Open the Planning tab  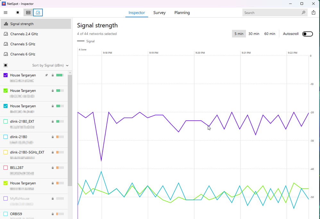coord(182,13)
